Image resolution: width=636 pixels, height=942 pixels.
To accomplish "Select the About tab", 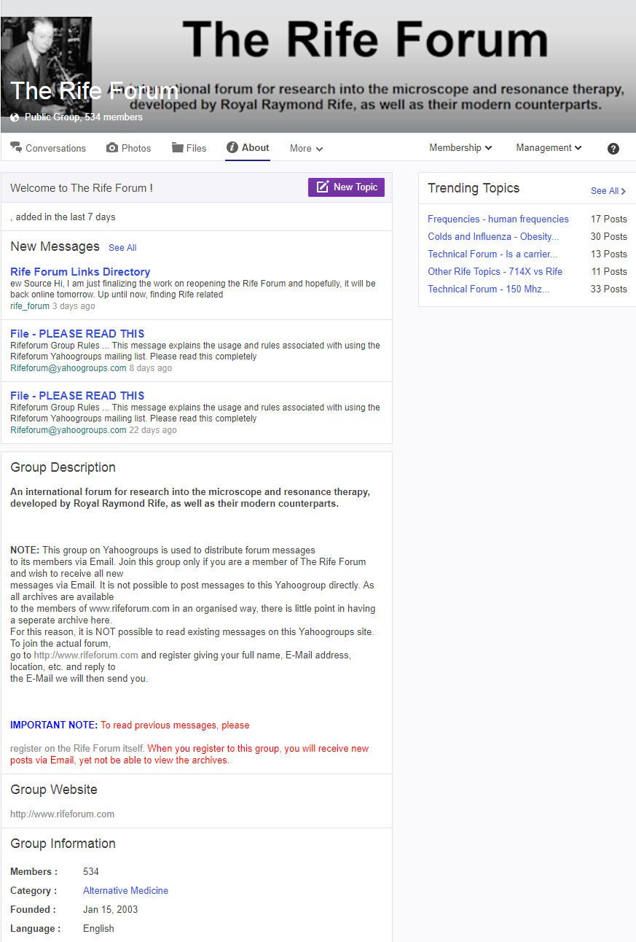I will click(x=248, y=147).
